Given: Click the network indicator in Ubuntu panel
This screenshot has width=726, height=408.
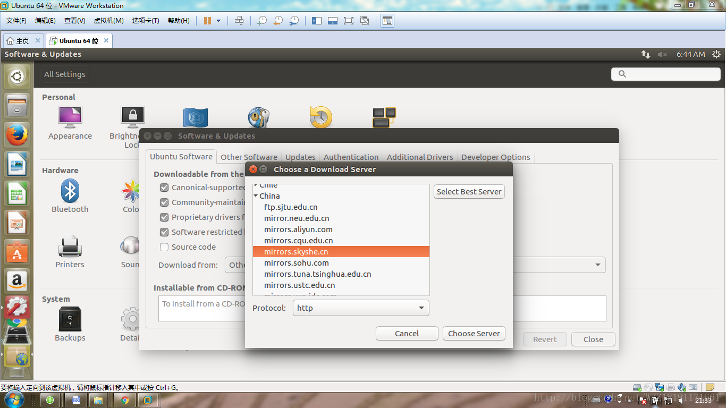Looking at the screenshot, I should (x=645, y=54).
